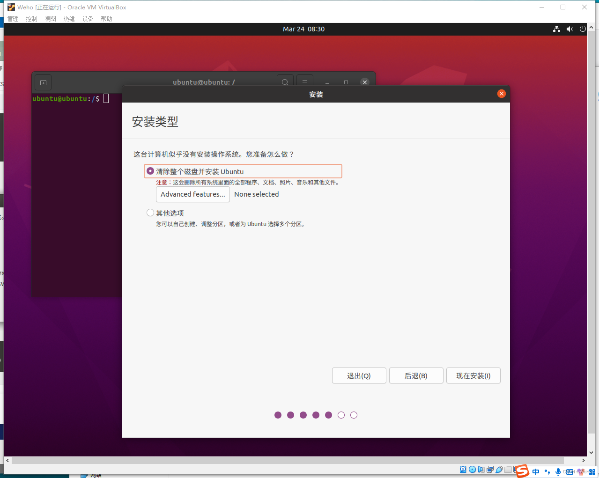Open the Sogou toolbox grid icon
The width and height of the screenshot is (599, 478).
pos(592,472)
